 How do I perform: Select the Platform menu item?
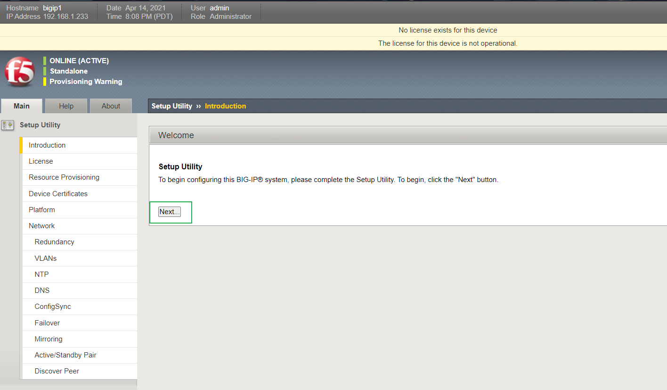[x=79, y=210]
